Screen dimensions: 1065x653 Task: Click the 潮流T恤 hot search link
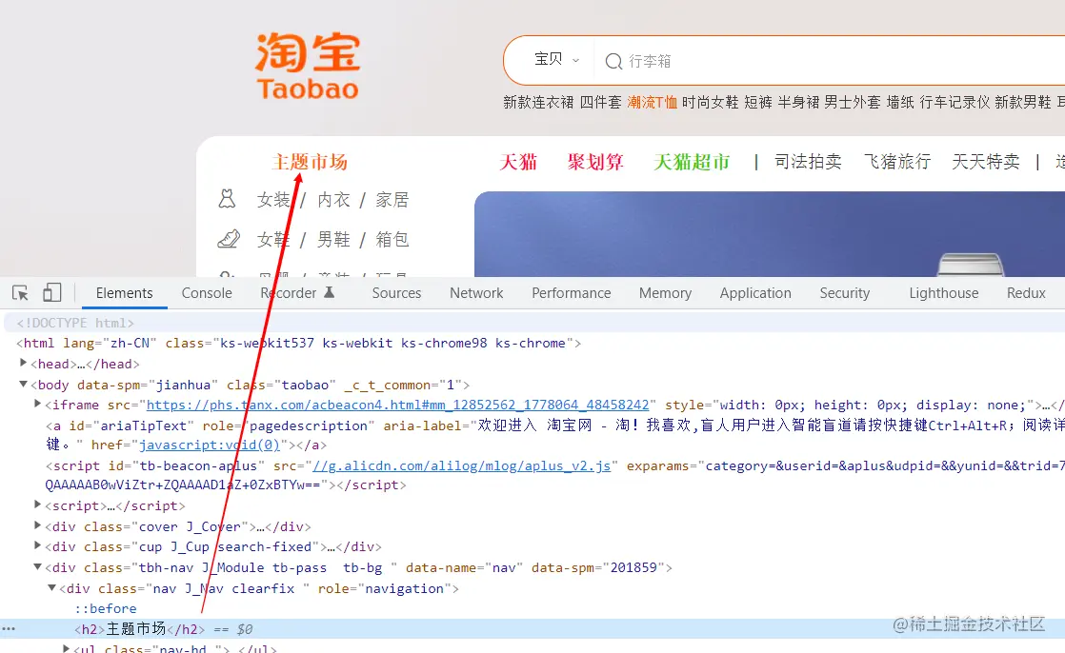tap(652, 102)
